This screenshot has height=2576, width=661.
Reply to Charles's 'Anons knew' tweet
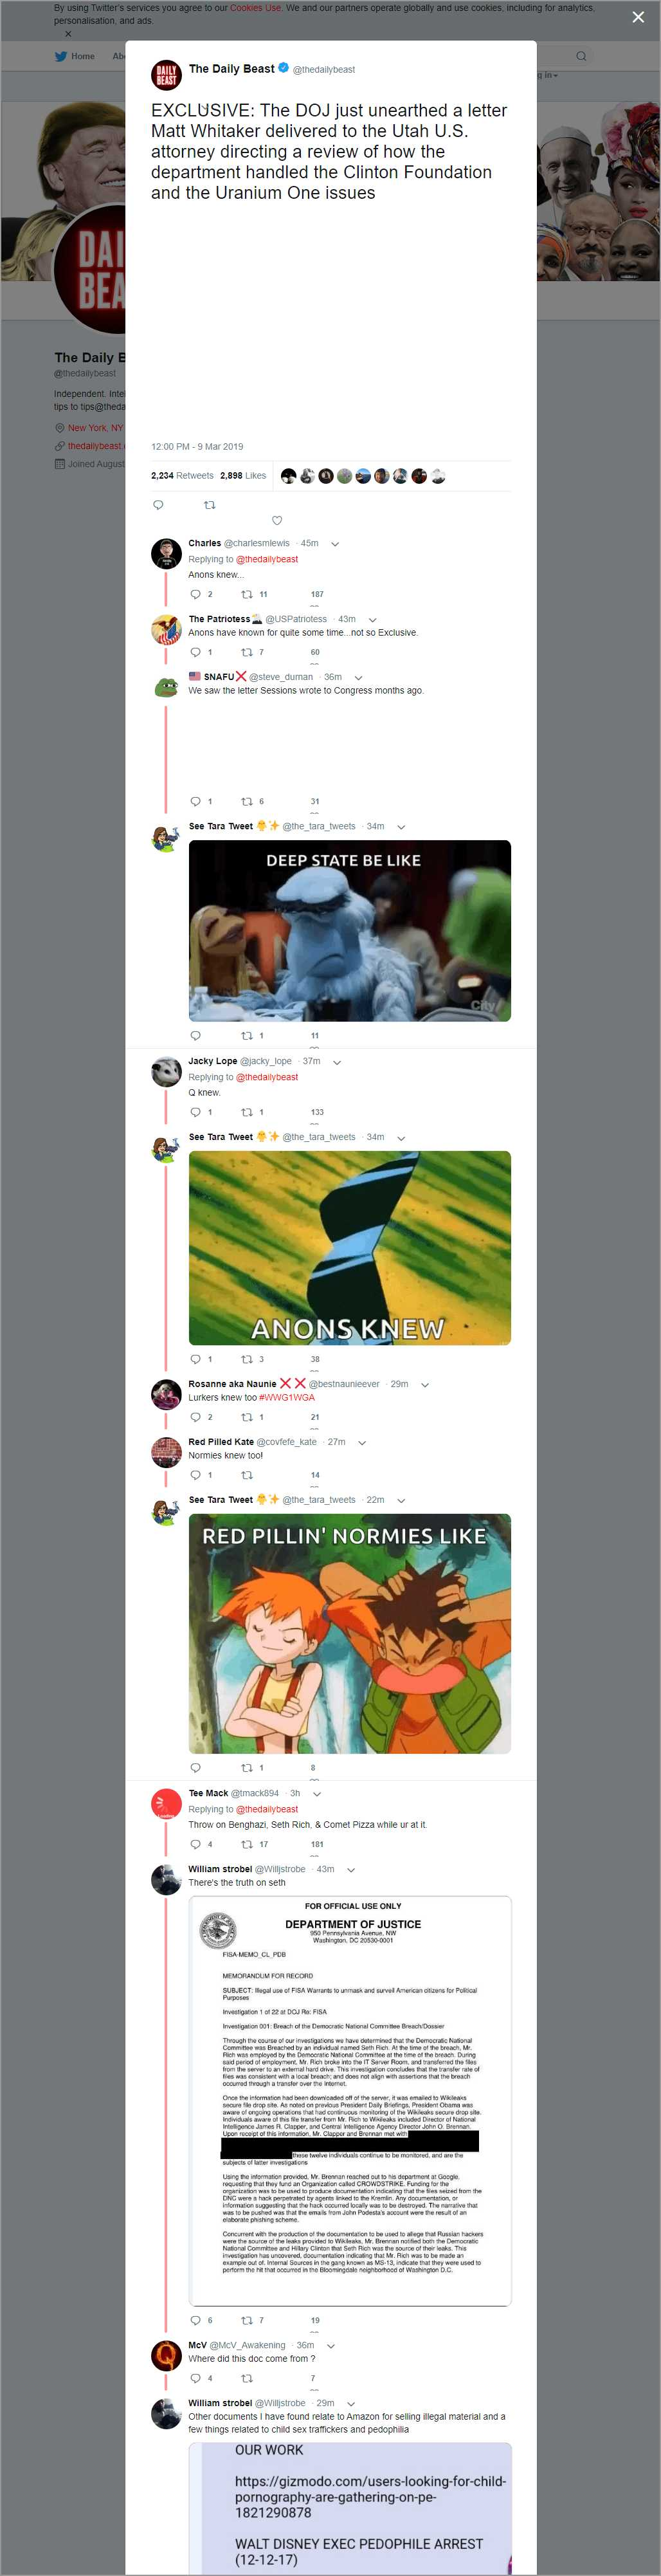[195, 594]
